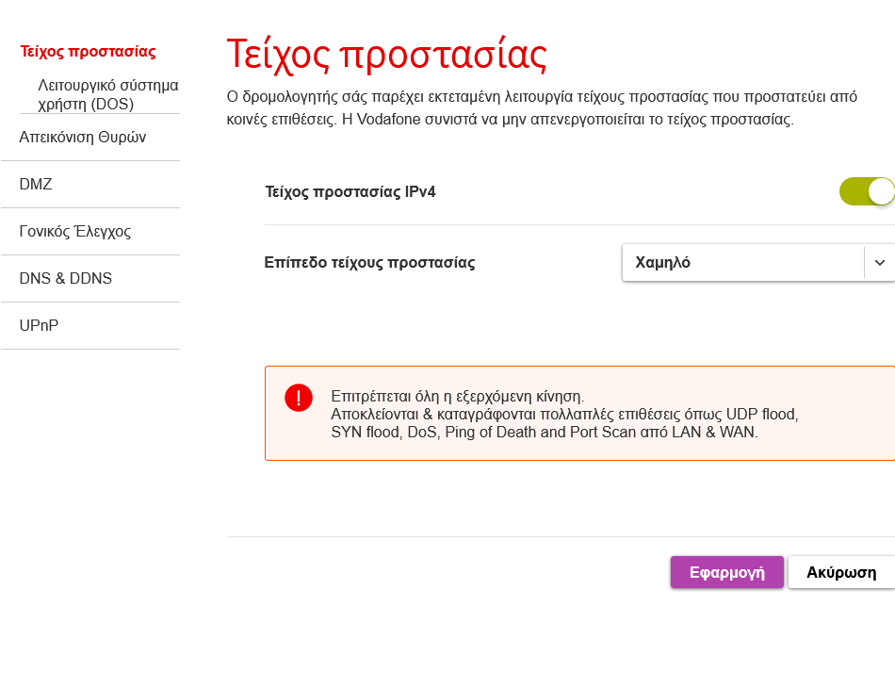The height and width of the screenshot is (688, 895).
Task: Navigate to Γονικός Έλεγχος
Action: [x=74, y=231]
